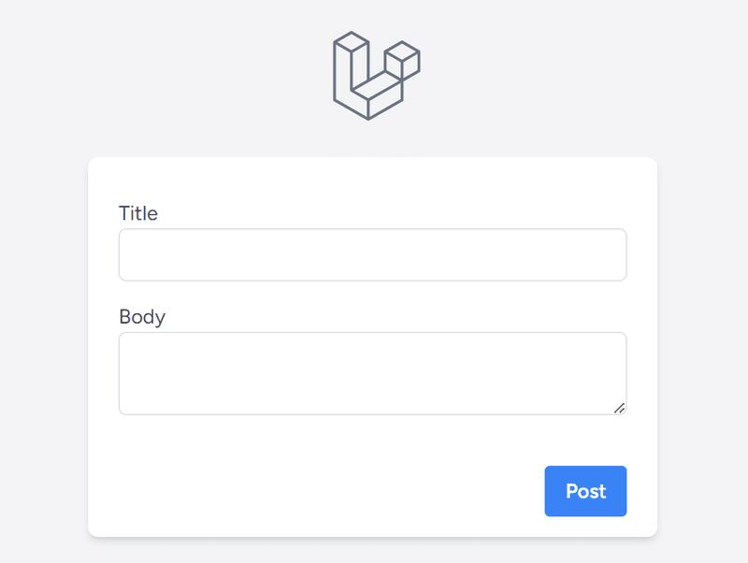
Task: Click the empty white card area above Title
Action: pos(372,180)
